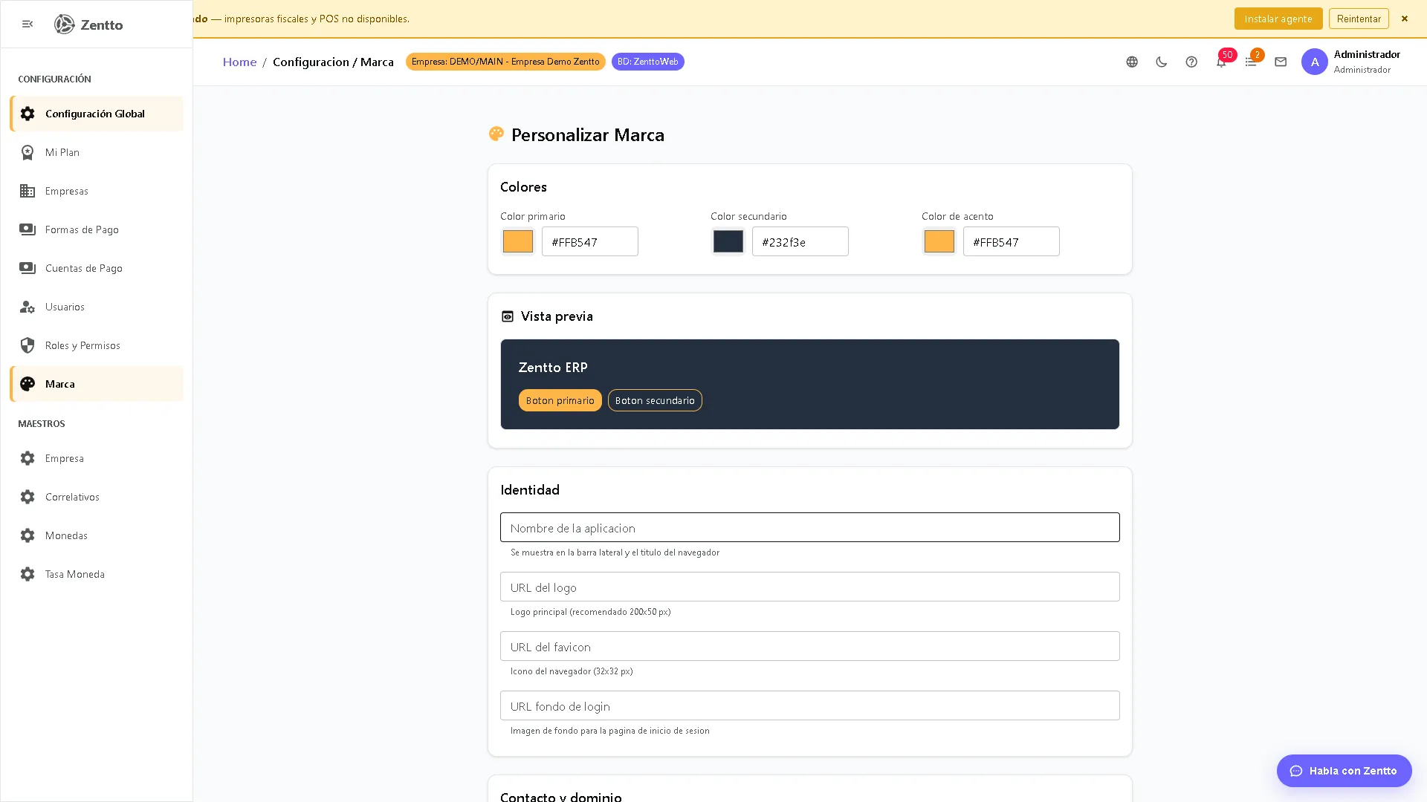Go to Home breadcrumb link
1427x802 pixels.
point(239,62)
